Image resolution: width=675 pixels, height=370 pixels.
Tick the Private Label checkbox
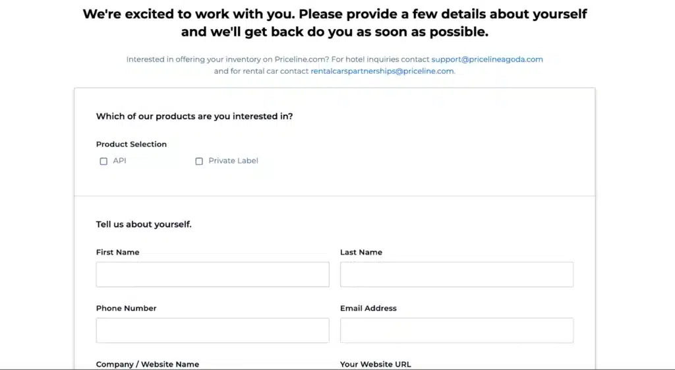[x=199, y=161]
